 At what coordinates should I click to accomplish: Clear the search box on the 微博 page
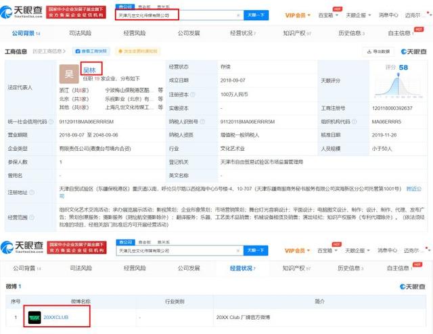click(x=237, y=251)
